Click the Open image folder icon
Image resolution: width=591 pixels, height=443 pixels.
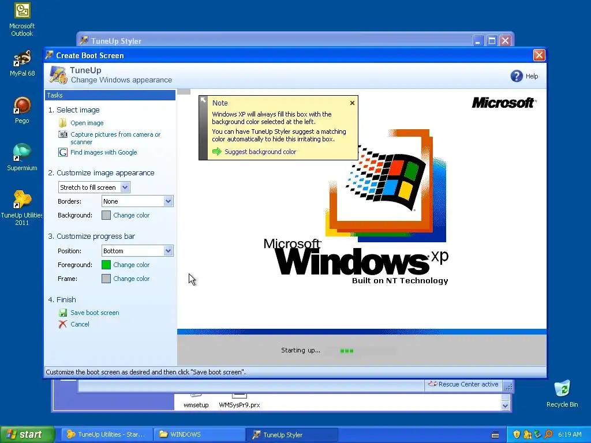tap(62, 123)
